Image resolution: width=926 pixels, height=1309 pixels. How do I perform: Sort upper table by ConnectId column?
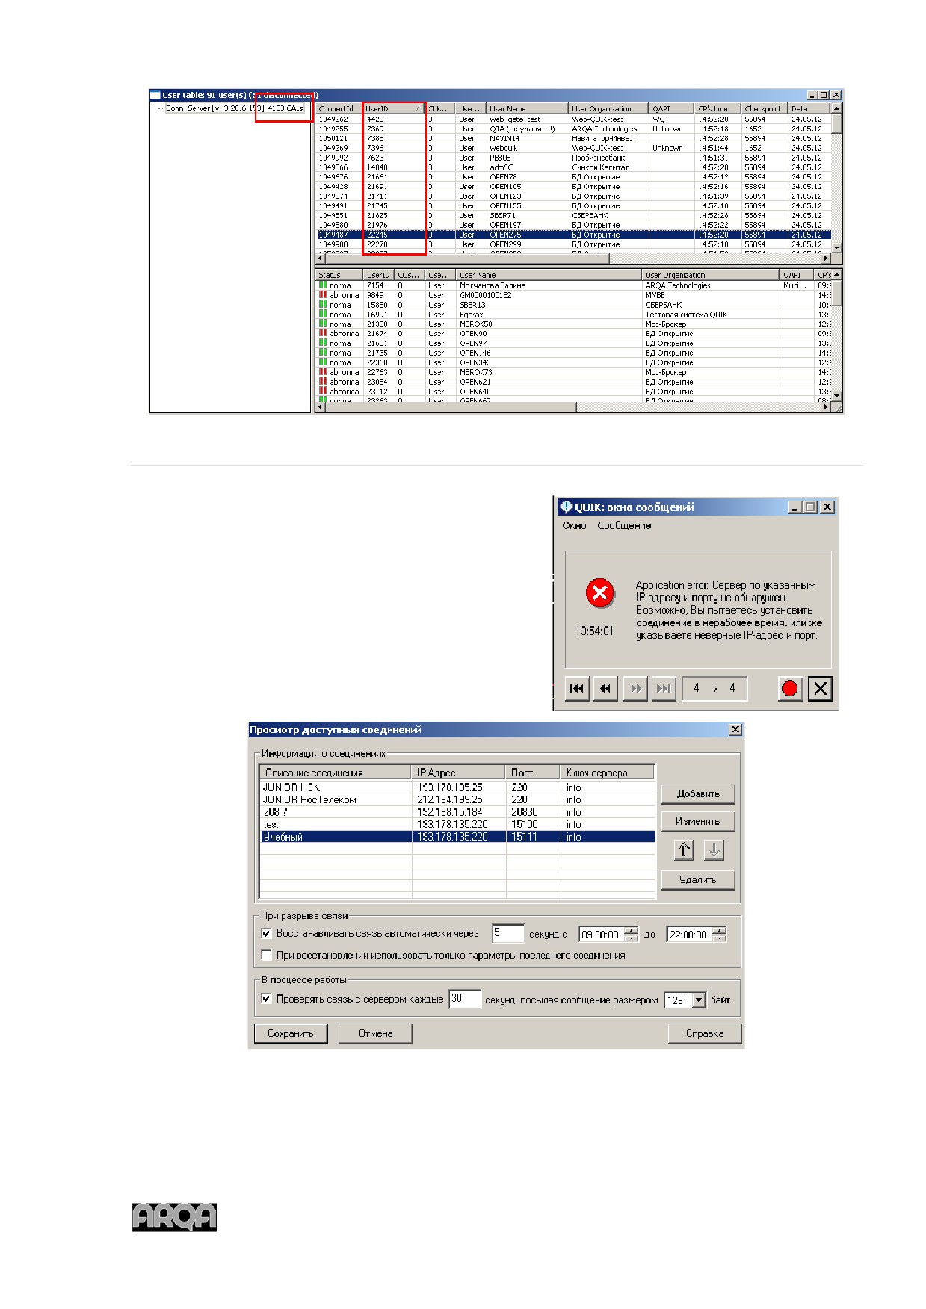(339, 108)
